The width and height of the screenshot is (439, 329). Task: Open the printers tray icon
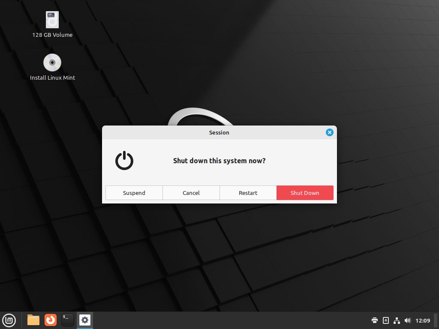click(x=375, y=320)
